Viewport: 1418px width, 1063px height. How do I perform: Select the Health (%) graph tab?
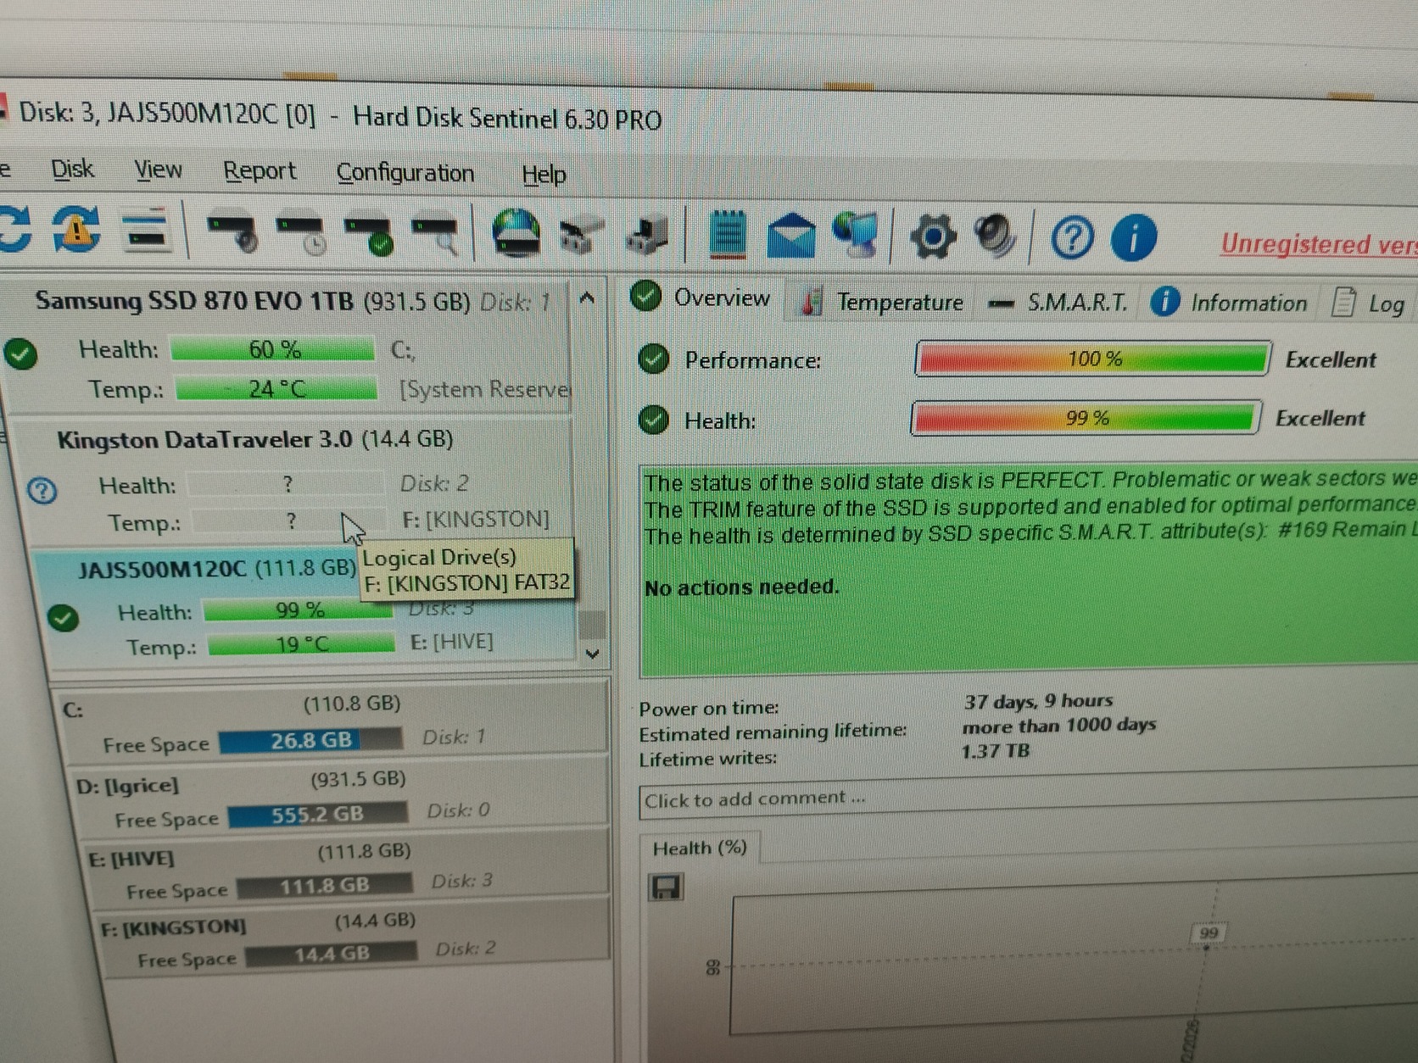point(700,849)
